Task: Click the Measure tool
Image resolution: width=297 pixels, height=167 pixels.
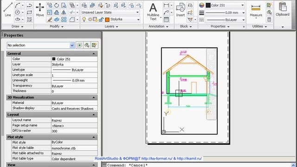Action: (256, 9)
